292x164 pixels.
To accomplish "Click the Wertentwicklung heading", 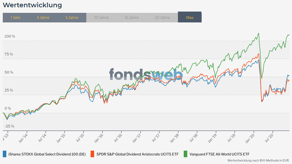I will pos(32,5).
